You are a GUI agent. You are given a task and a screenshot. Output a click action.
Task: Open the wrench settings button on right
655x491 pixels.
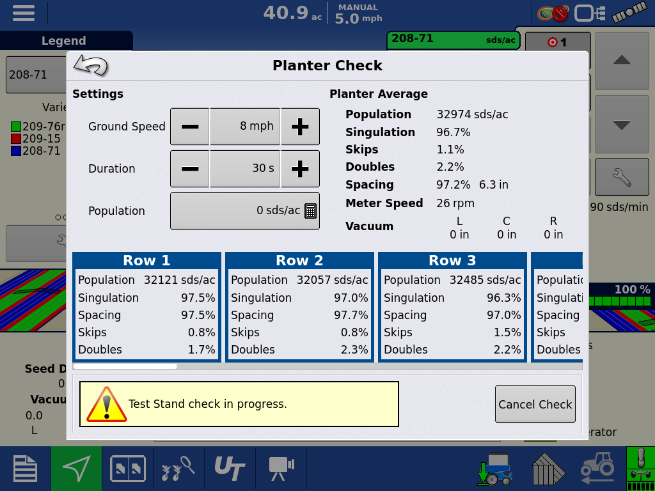click(622, 178)
